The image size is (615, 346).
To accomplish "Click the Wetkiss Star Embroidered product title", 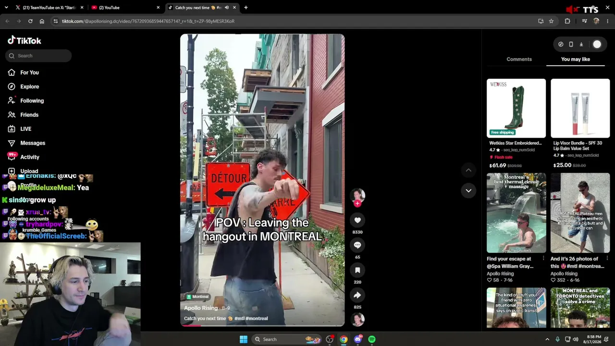I will tap(516, 143).
